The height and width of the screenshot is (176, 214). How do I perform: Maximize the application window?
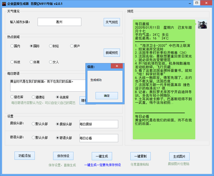tap(197, 3)
